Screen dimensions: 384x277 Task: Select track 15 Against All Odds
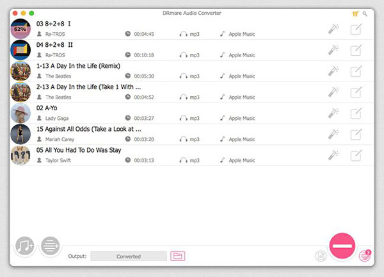pos(88,129)
